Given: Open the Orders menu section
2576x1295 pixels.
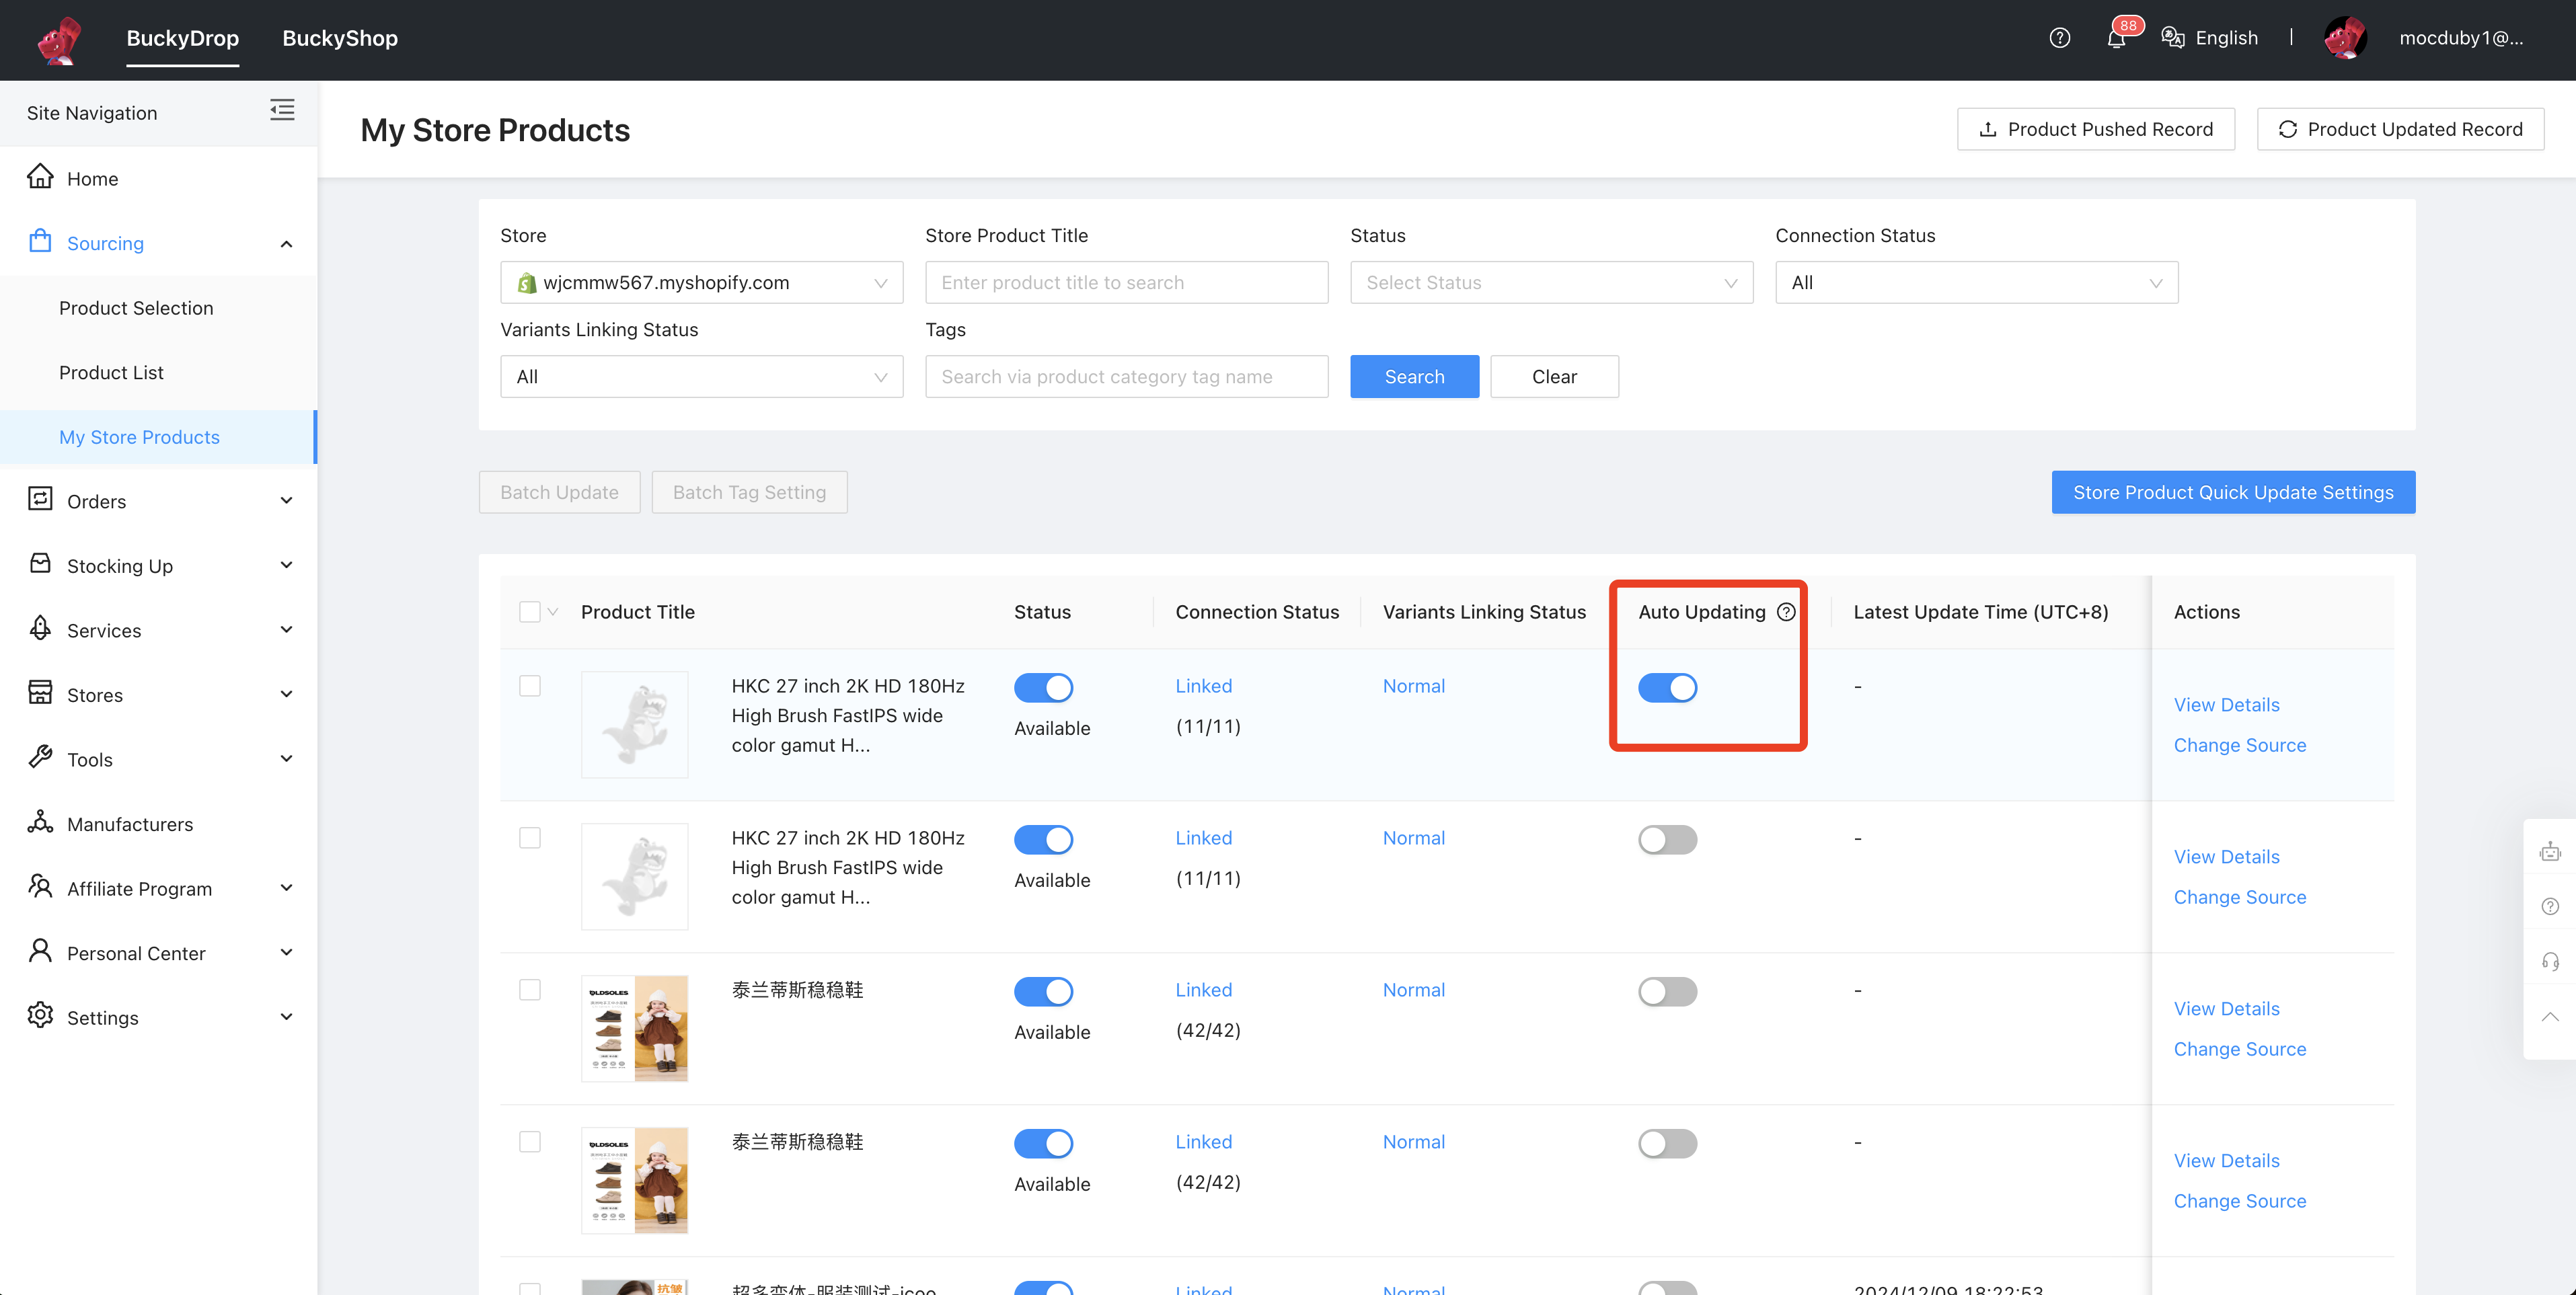Looking at the screenshot, I should (159, 499).
